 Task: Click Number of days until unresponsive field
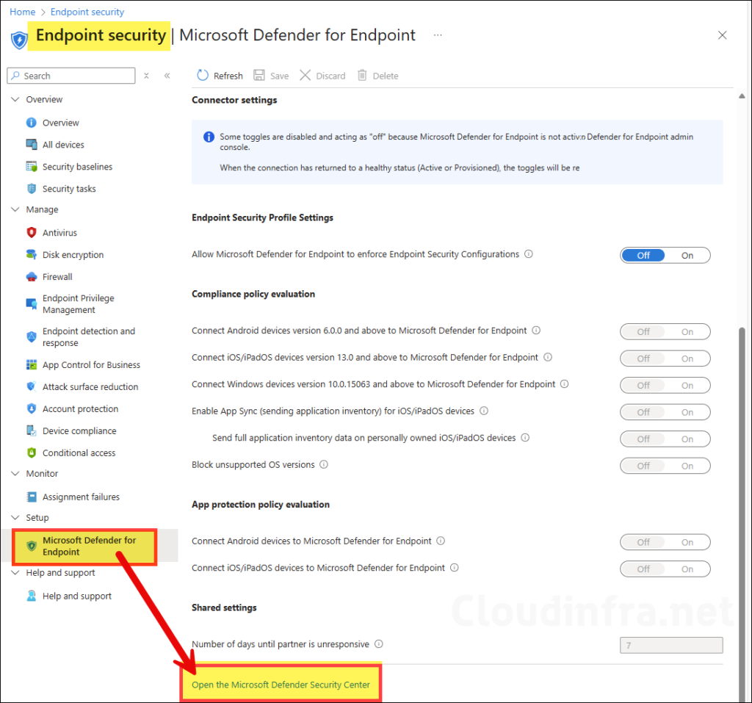(671, 646)
